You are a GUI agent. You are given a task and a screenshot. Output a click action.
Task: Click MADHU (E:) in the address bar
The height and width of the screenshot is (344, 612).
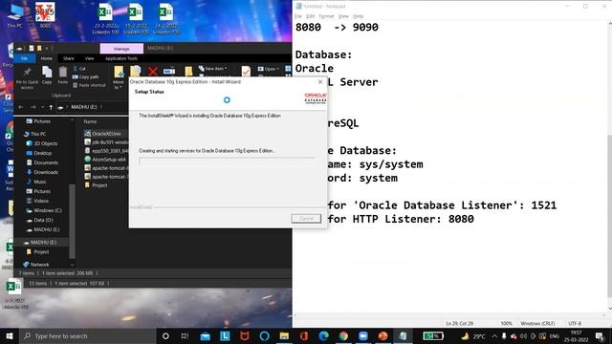pyautogui.click(x=83, y=107)
